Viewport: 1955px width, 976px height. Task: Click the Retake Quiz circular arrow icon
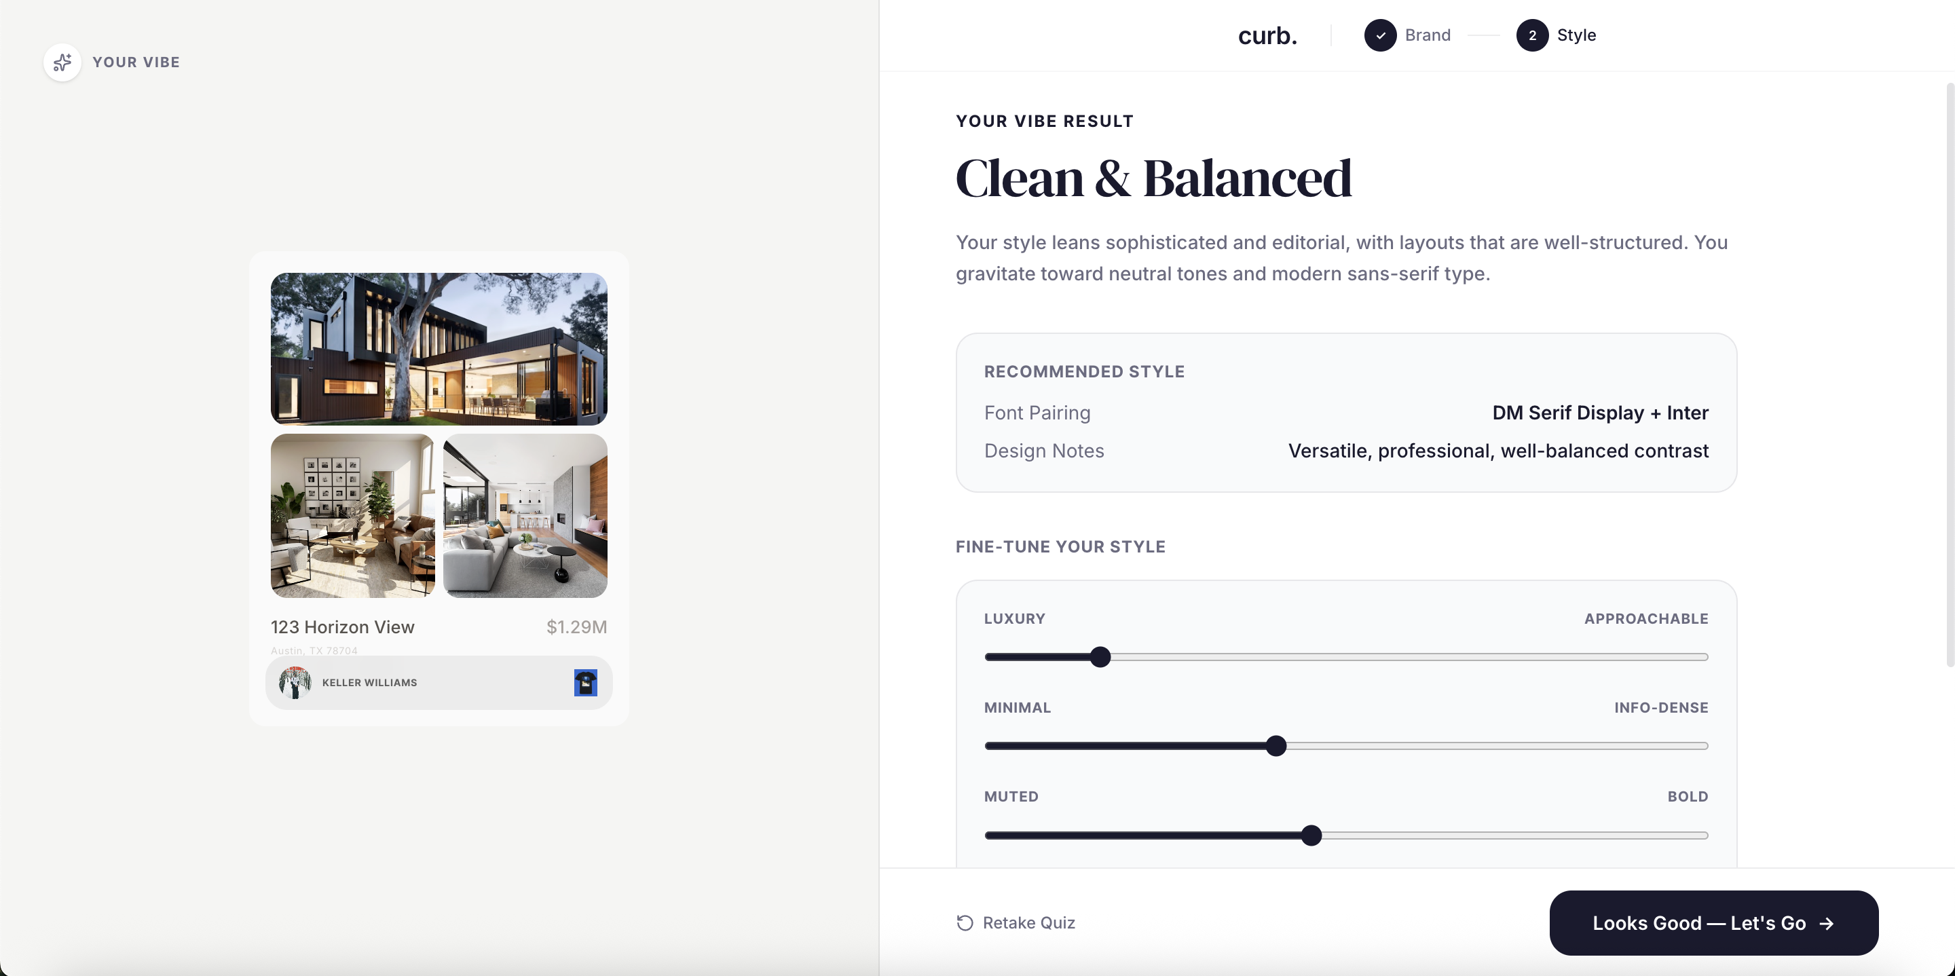point(965,923)
